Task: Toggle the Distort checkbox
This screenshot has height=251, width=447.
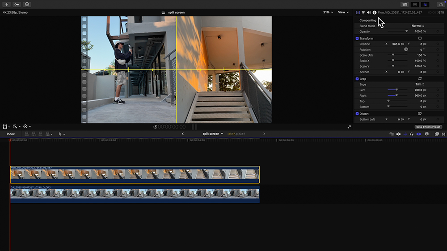Action: click(357, 114)
